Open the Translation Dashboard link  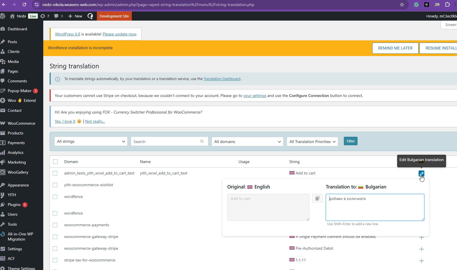click(x=222, y=79)
